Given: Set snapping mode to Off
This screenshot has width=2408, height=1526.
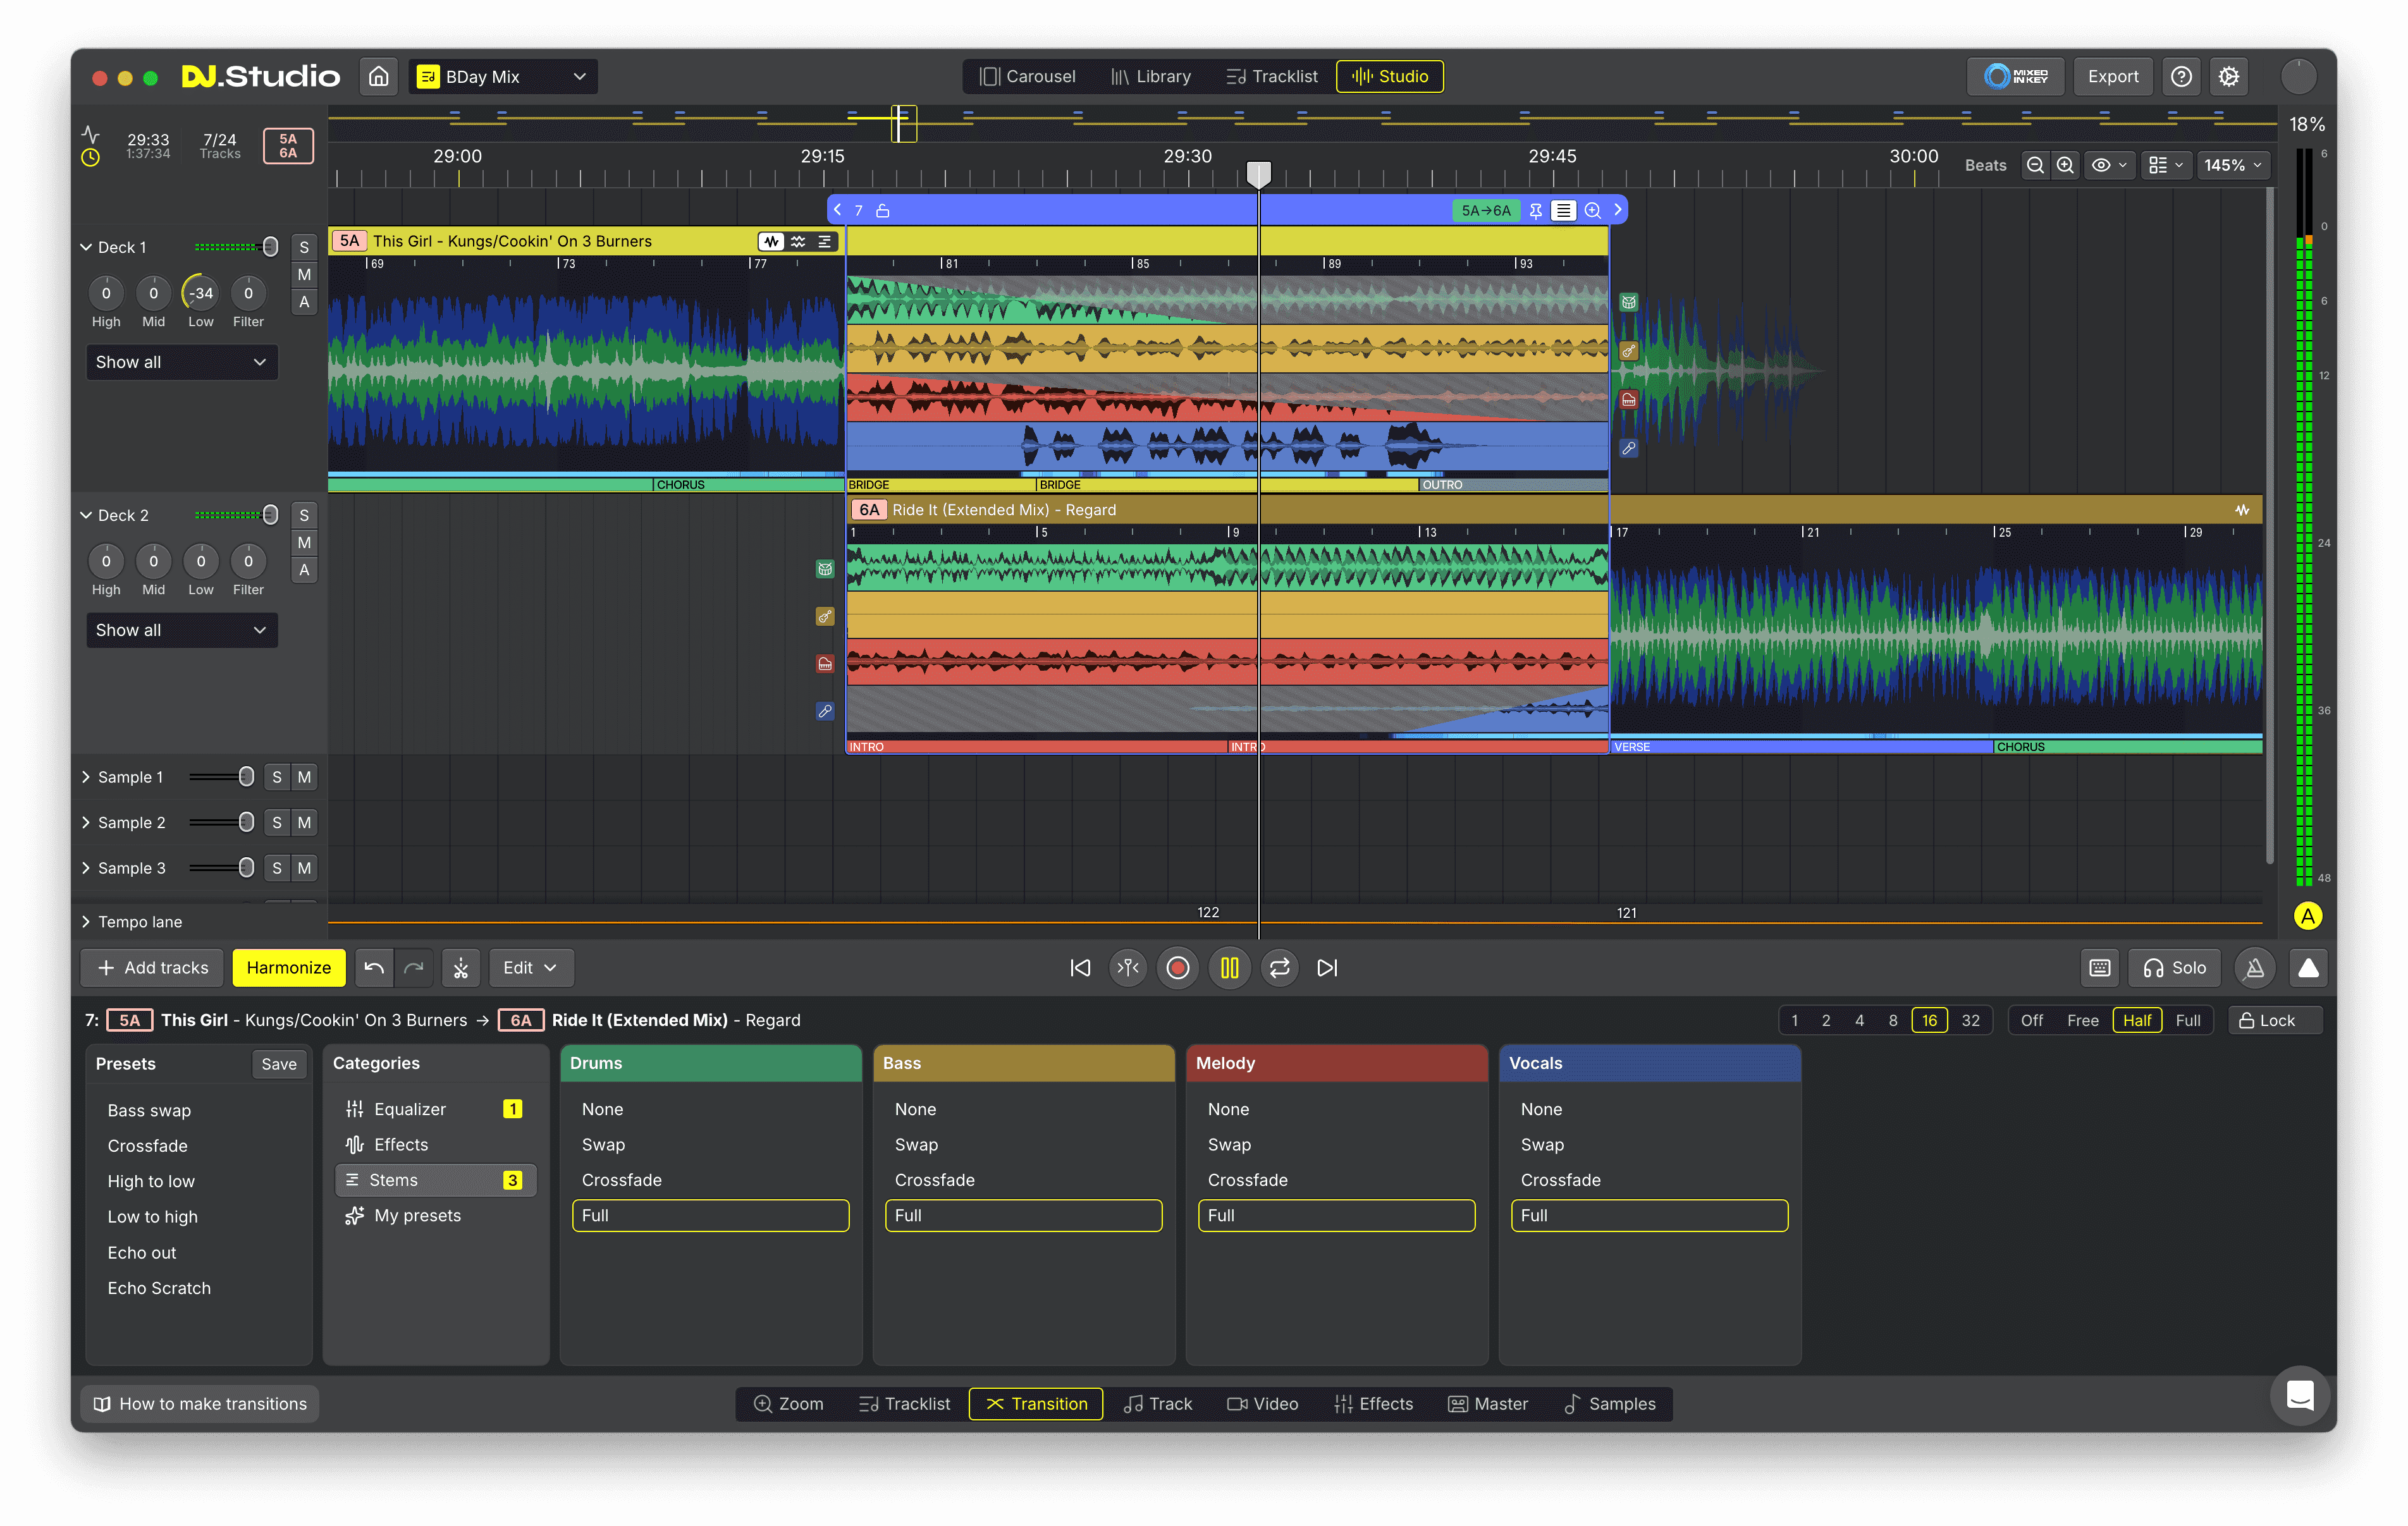Looking at the screenshot, I should coord(2031,1020).
